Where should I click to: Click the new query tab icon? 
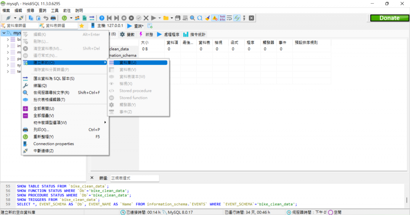[x=150, y=26]
